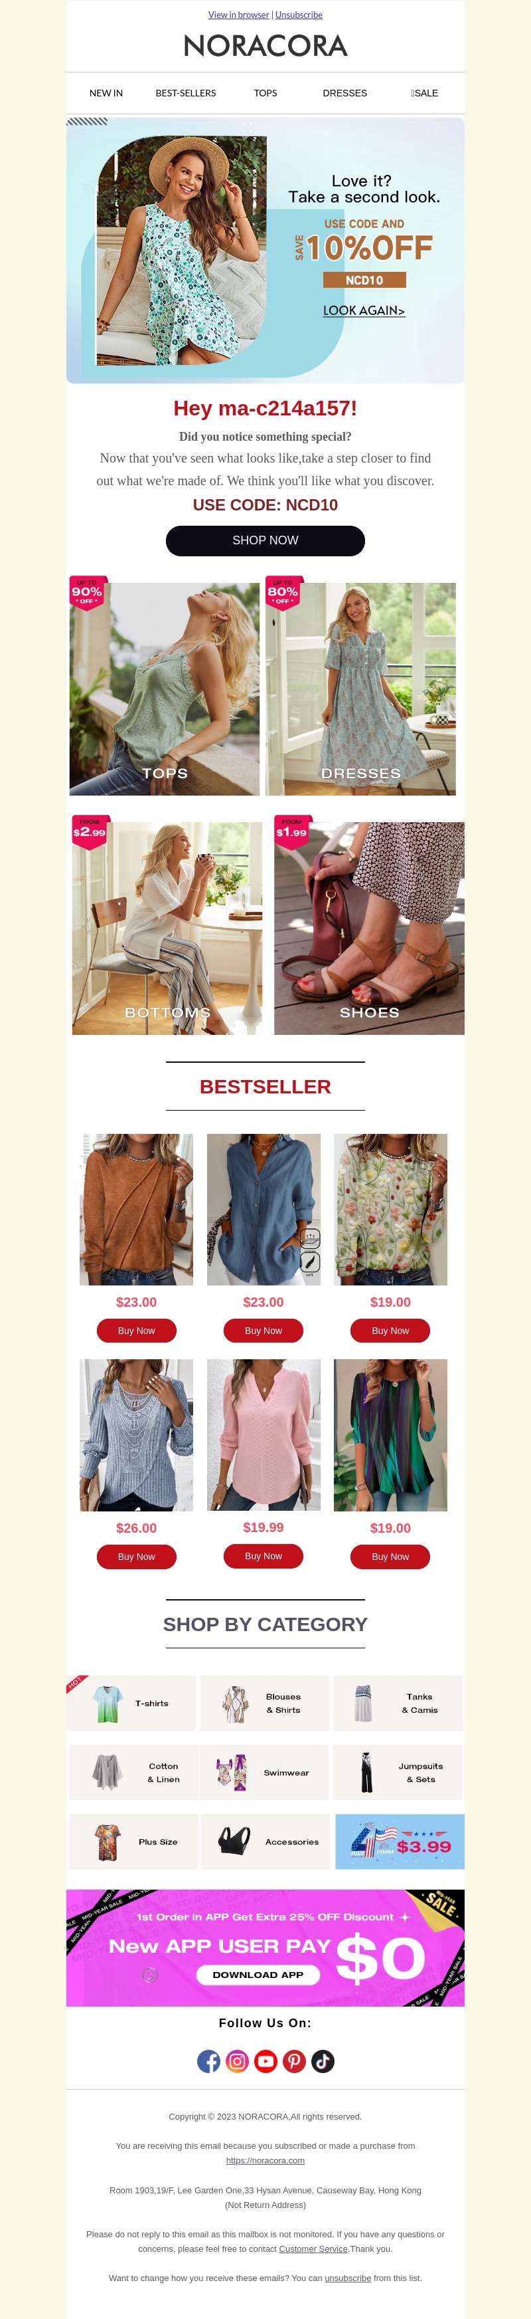The image size is (531, 2319).
Task: Buy the $26.00 blue knit top
Action: coord(137,1557)
